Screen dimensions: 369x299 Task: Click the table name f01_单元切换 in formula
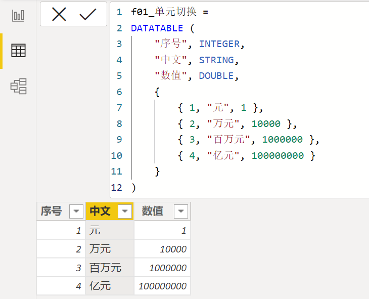164,12
